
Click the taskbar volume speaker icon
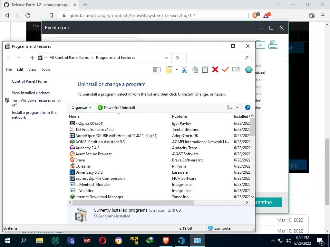(288, 241)
